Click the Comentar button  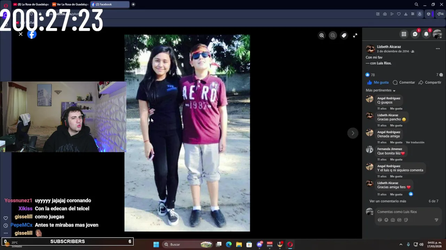404,82
